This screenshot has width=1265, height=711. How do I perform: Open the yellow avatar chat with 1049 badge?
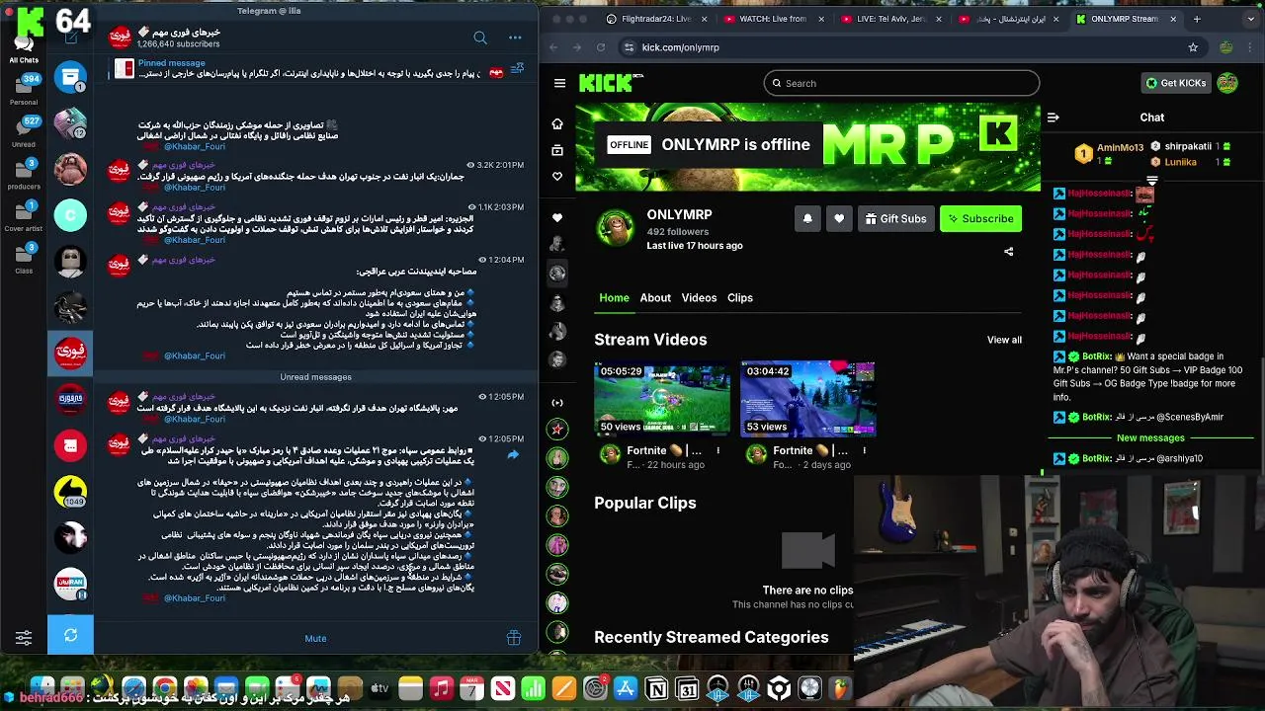point(70,491)
